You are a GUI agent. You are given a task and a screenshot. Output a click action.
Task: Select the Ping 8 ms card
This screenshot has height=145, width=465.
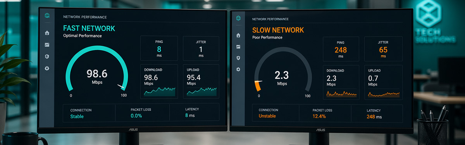pos(159,48)
